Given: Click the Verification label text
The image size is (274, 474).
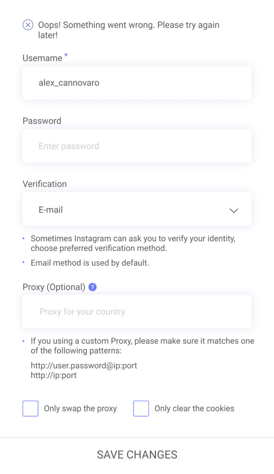Looking at the screenshot, I should tap(45, 184).
